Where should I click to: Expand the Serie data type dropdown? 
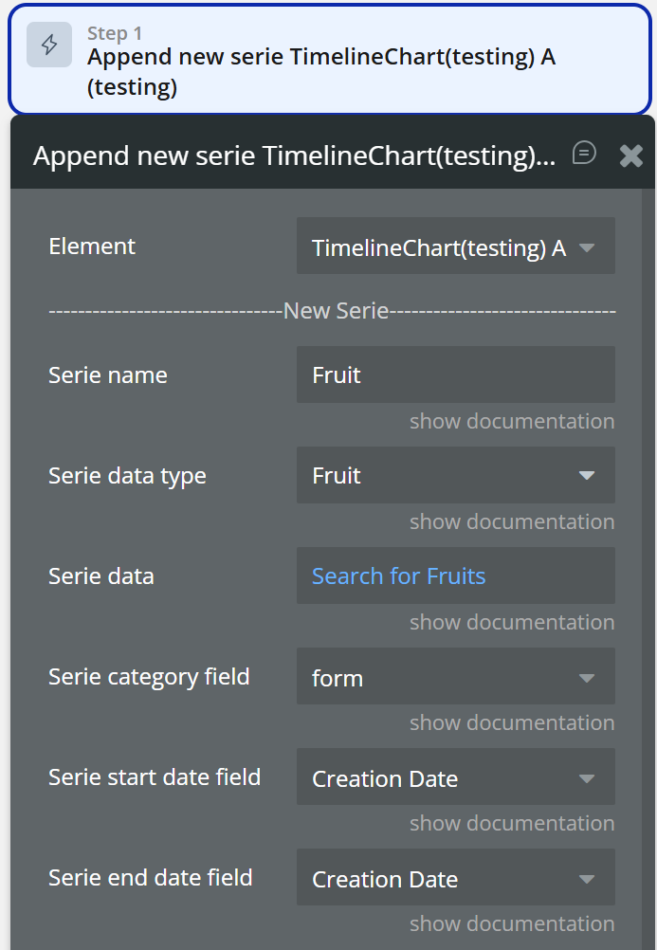pos(455,475)
